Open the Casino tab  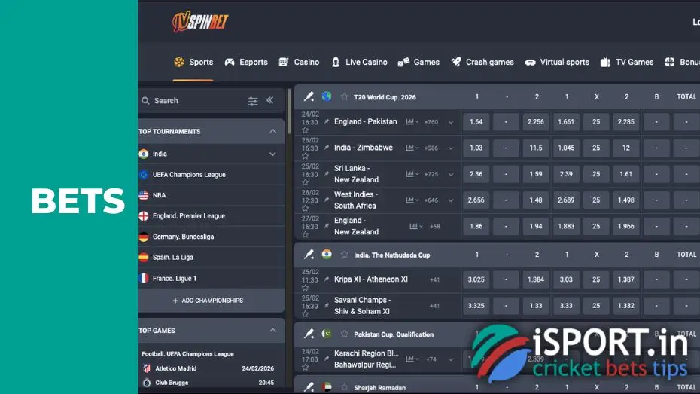299,62
